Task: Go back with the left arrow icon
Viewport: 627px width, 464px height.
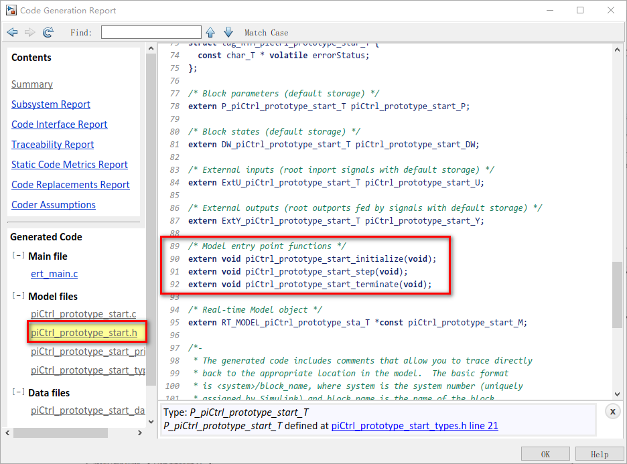Action: pos(13,32)
